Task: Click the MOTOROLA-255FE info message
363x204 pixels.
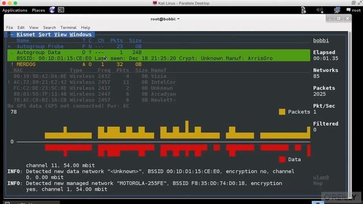Action: pyautogui.click(x=145, y=186)
